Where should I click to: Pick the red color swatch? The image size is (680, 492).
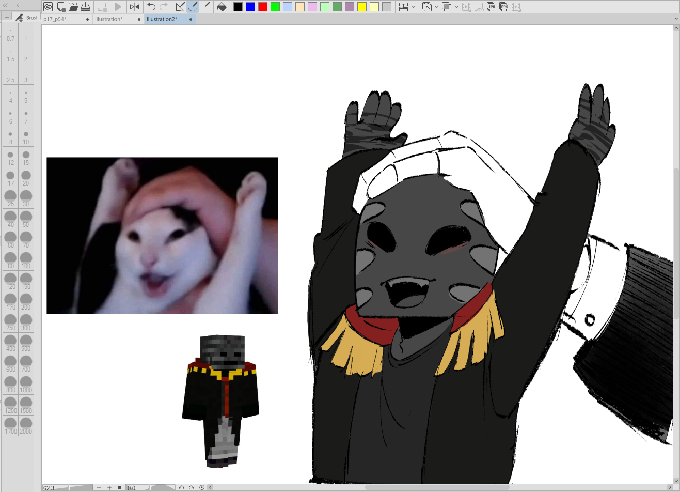(263, 7)
